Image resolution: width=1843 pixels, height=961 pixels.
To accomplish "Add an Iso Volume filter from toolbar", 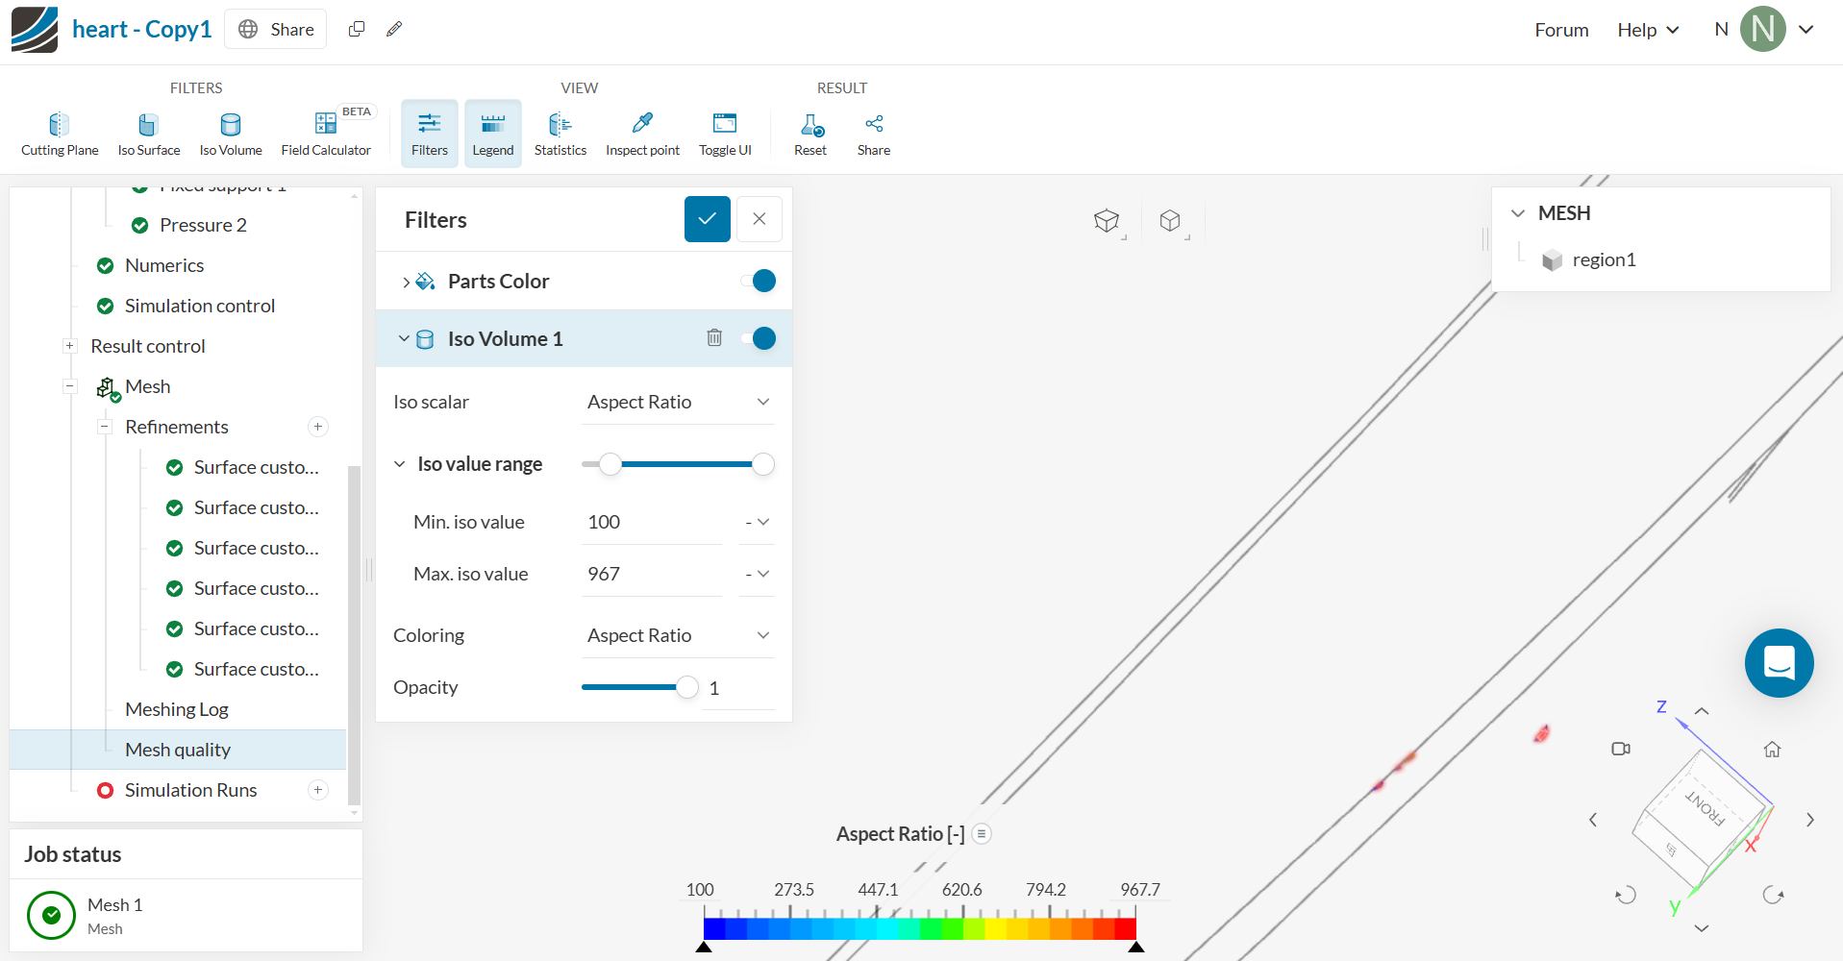I will pyautogui.click(x=231, y=134).
